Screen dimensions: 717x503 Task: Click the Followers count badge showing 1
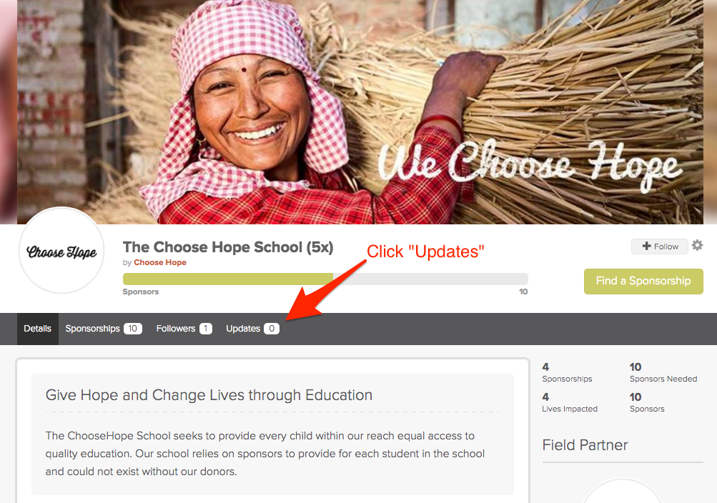pyautogui.click(x=206, y=329)
